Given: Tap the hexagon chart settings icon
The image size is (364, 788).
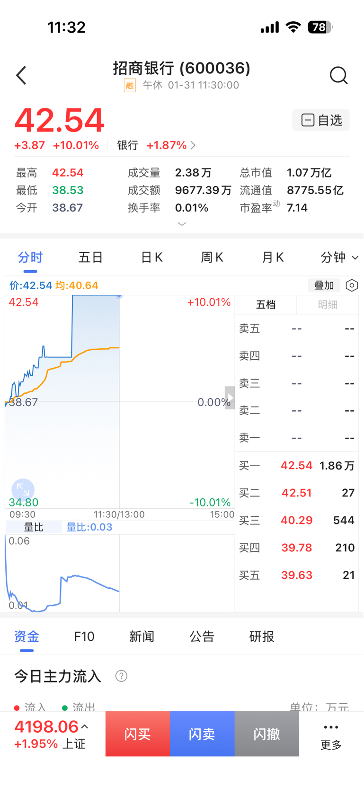Looking at the screenshot, I should coord(352,285).
